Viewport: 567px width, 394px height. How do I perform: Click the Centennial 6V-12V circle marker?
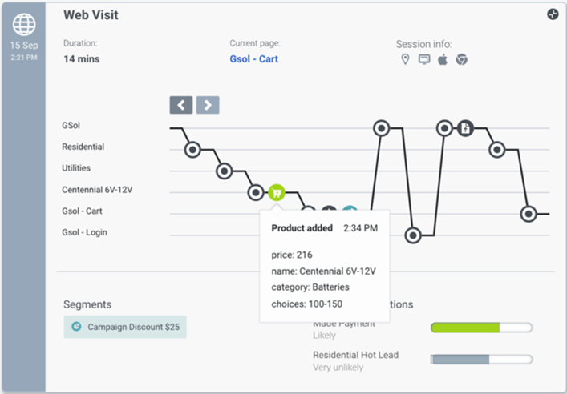point(256,192)
